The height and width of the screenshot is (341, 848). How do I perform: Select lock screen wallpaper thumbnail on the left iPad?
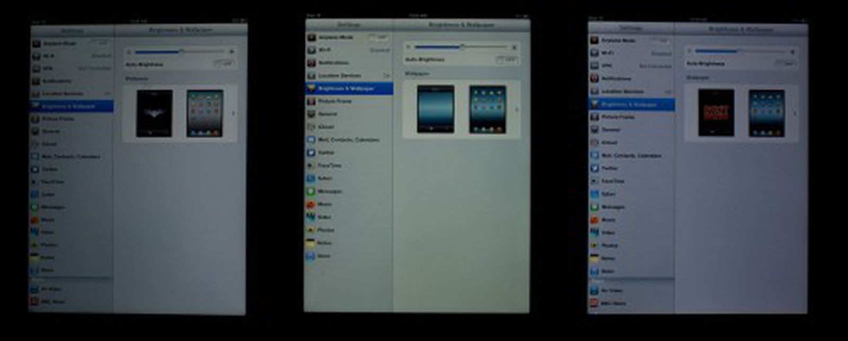tap(154, 113)
